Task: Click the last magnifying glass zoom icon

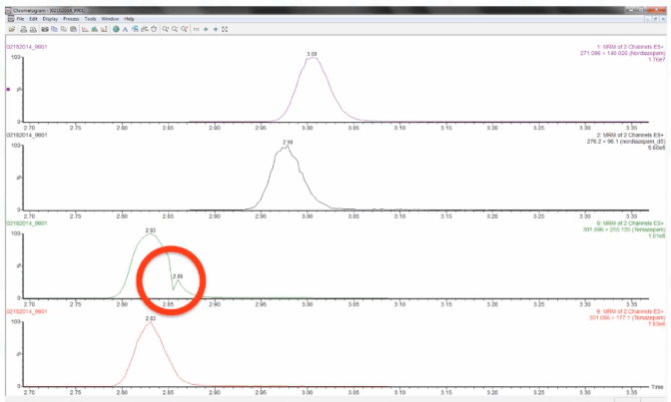Action: coord(184,29)
